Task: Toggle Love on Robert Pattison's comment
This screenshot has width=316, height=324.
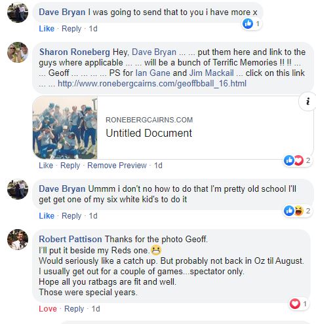Action: pos(48,309)
